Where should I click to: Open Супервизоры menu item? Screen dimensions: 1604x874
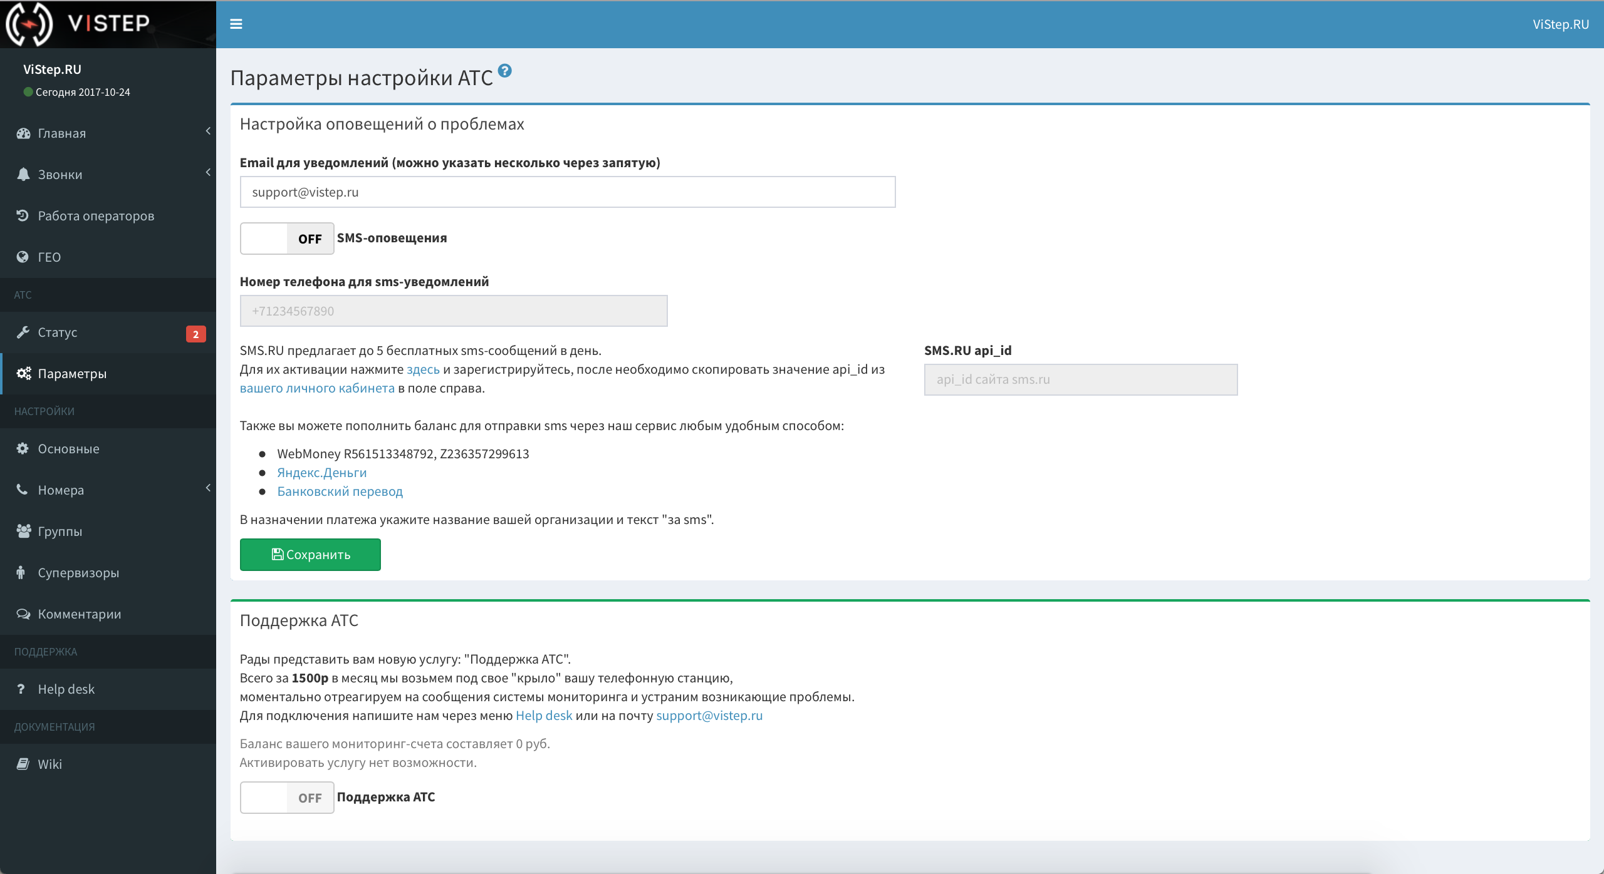point(108,573)
